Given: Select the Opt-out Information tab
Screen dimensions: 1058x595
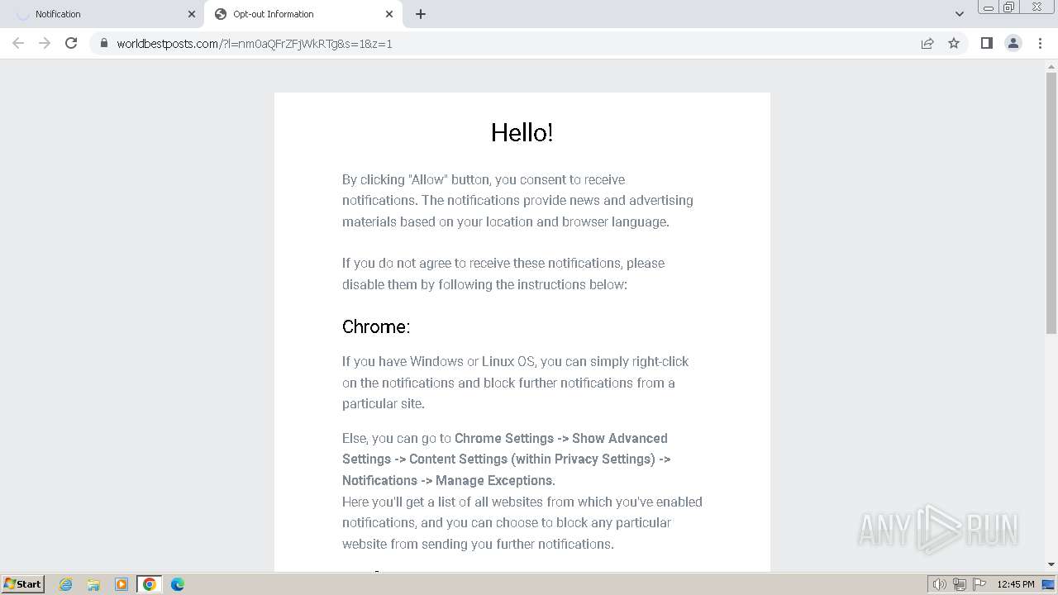Looking at the screenshot, I should click(303, 14).
